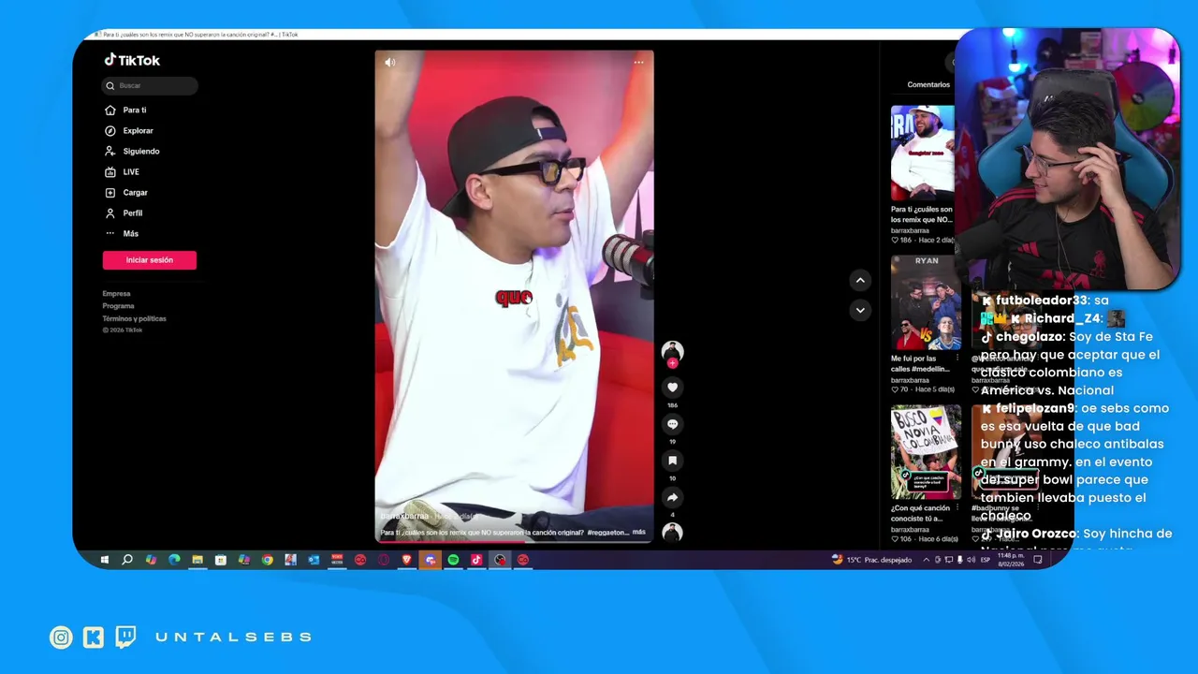Open Brave browser from the taskbar
The height and width of the screenshot is (674, 1198).
[406, 560]
